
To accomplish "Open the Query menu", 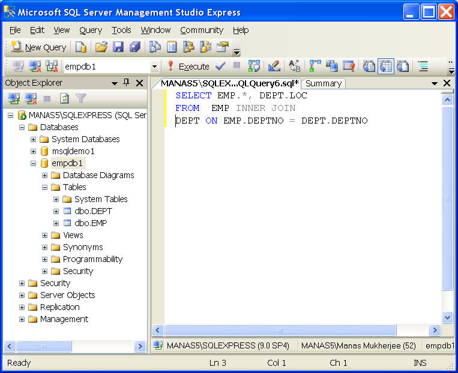I will [91, 30].
